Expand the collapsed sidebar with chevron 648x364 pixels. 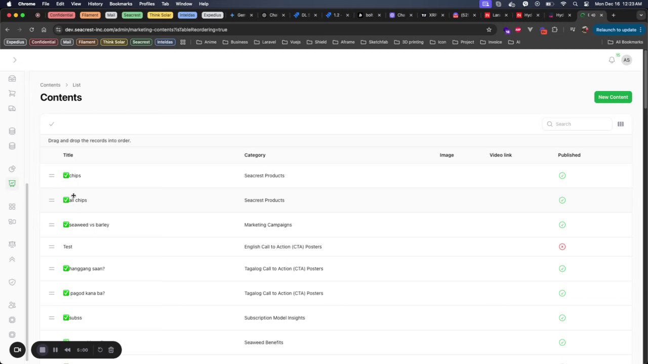tap(15, 60)
